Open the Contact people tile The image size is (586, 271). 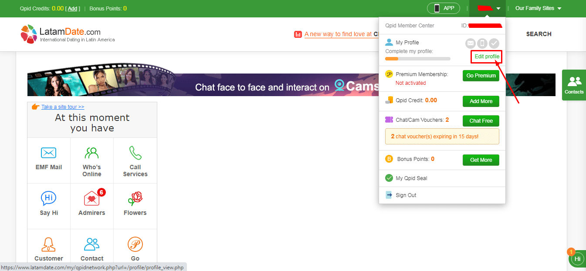(92, 250)
